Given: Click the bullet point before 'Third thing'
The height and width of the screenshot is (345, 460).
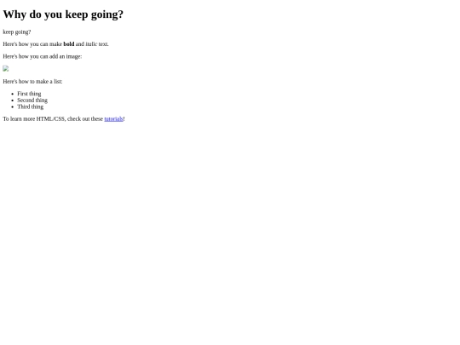Looking at the screenshot, I should 12,107.
